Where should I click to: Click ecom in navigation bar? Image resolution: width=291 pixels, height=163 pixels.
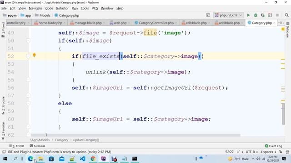click(10, 15)
